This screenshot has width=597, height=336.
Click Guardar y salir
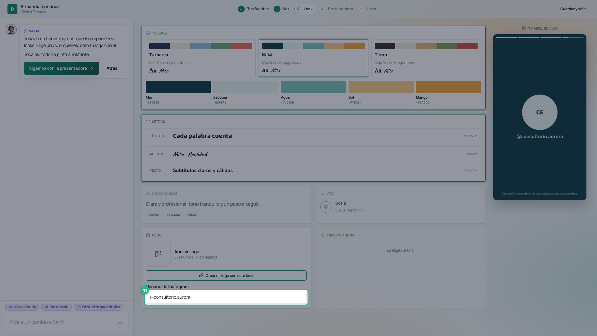573,9
